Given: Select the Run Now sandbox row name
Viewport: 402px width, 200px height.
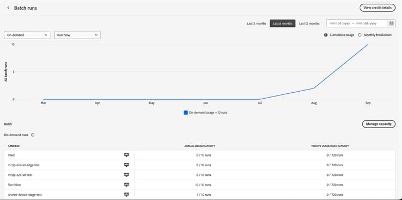Looking at the screenshot, I should (x=14, y=184).
